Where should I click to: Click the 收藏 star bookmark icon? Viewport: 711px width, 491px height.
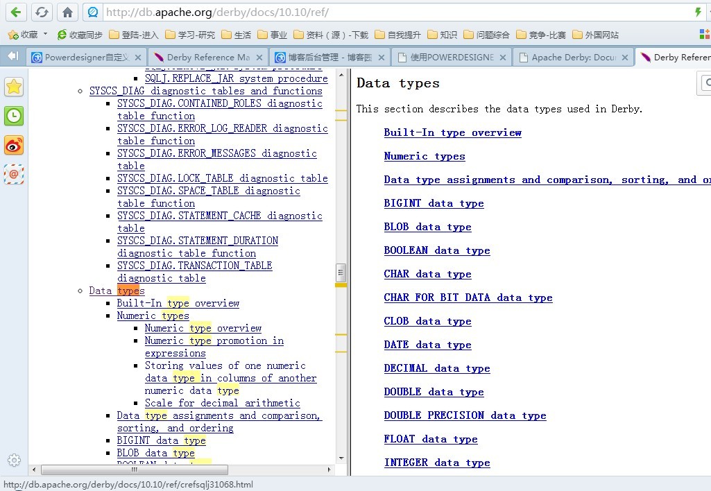tap(13, 35)
